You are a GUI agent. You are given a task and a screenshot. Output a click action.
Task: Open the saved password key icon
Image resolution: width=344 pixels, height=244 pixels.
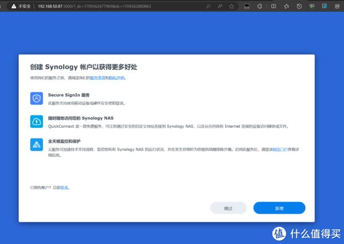click(x=209, y=6)
